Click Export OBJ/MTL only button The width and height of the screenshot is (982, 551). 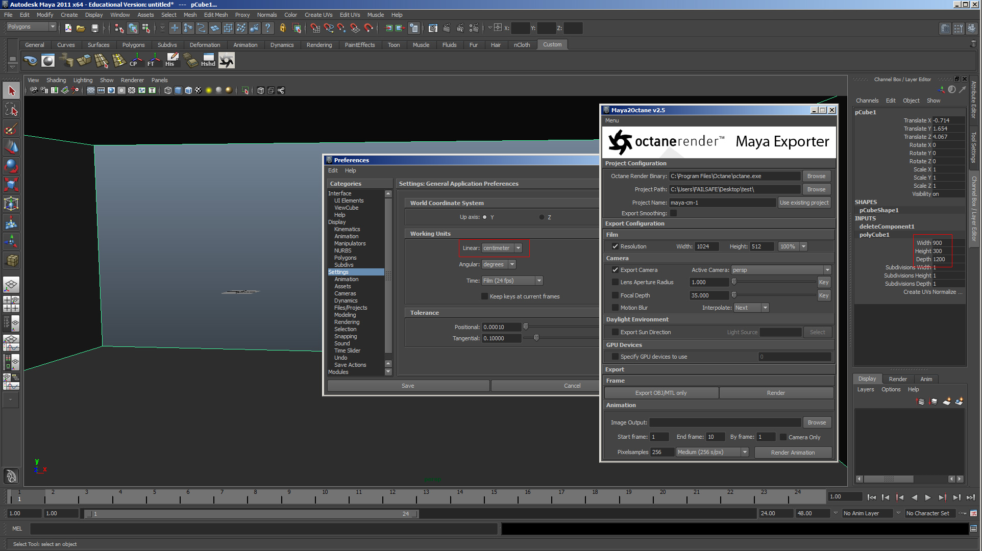(x=660, y=393)
